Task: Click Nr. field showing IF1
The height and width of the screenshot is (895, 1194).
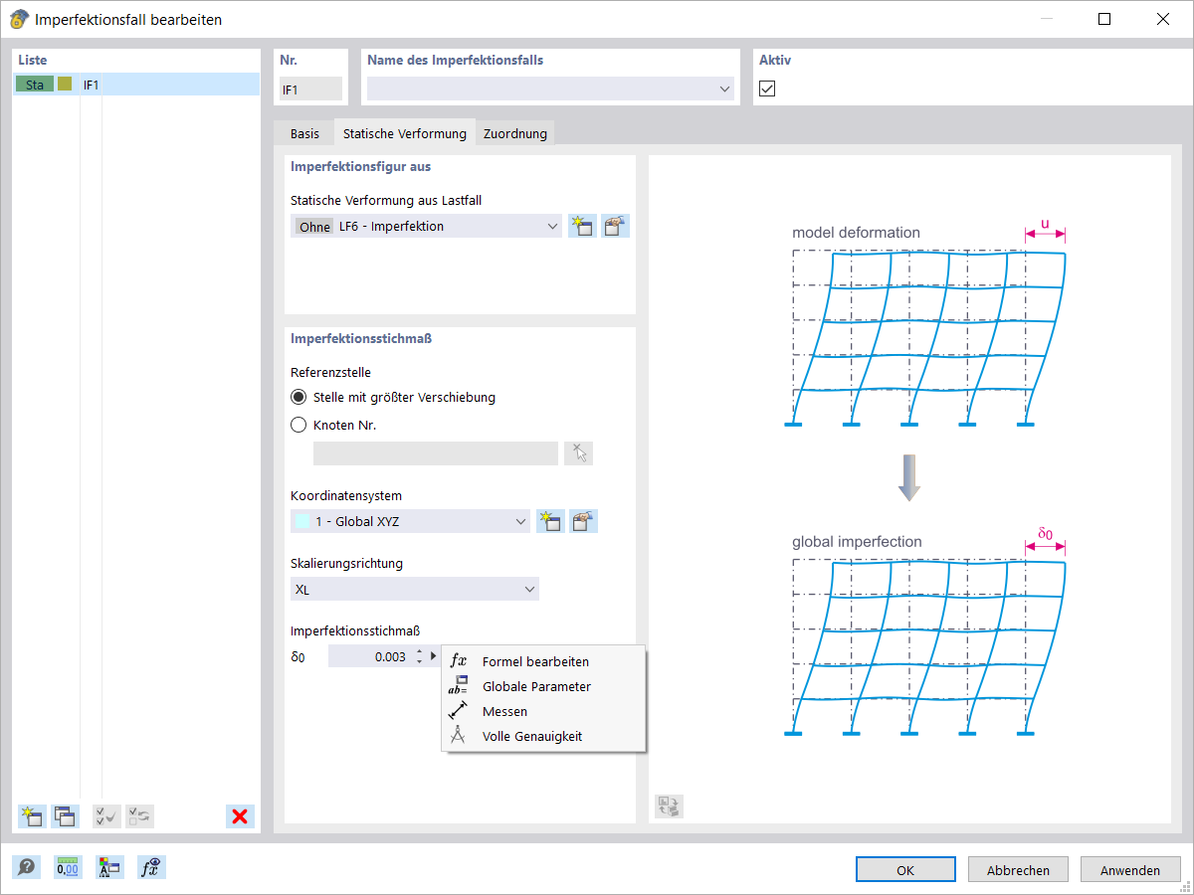Action: click(310, 89)
